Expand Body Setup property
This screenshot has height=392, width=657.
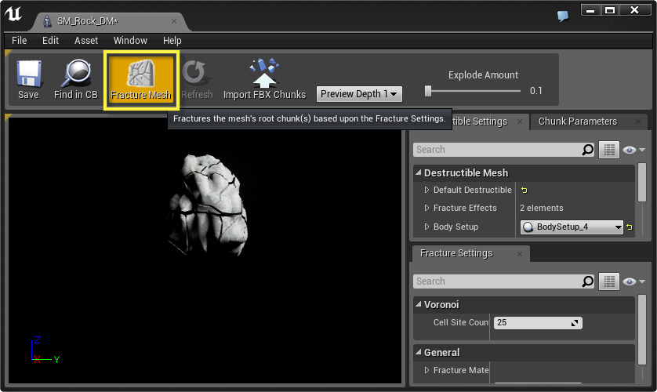coord(427,227)
